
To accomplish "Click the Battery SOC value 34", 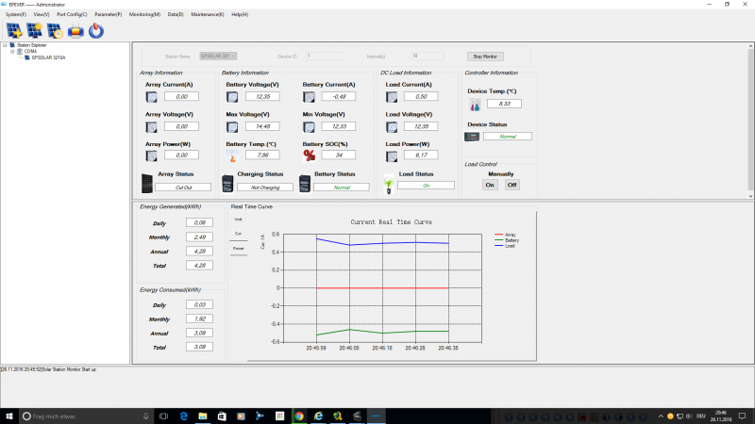I will point(339,155).
